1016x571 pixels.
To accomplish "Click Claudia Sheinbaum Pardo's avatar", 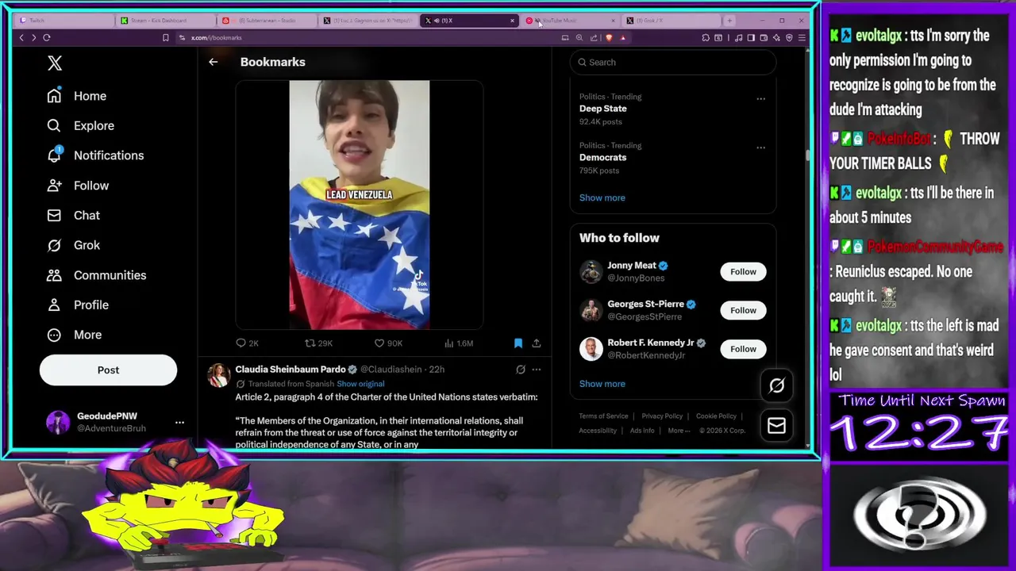I will (218, 375).
